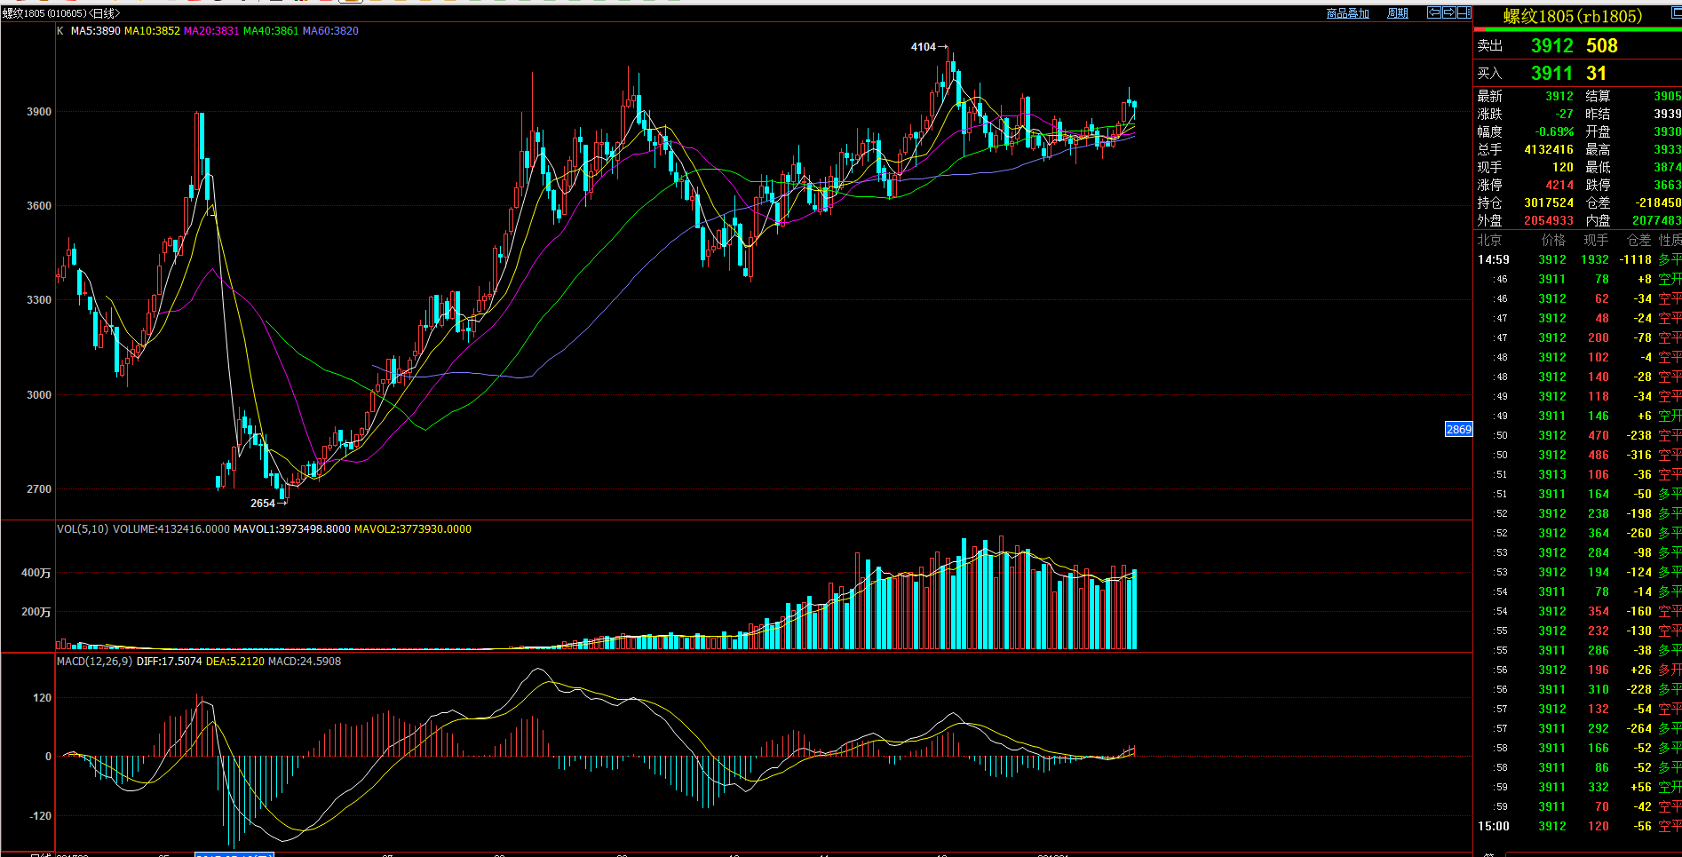The image size is (1682, 857).
Task: Click the left arrow navigation icon
Action: pyautogui.click(x=1433, y=12)
